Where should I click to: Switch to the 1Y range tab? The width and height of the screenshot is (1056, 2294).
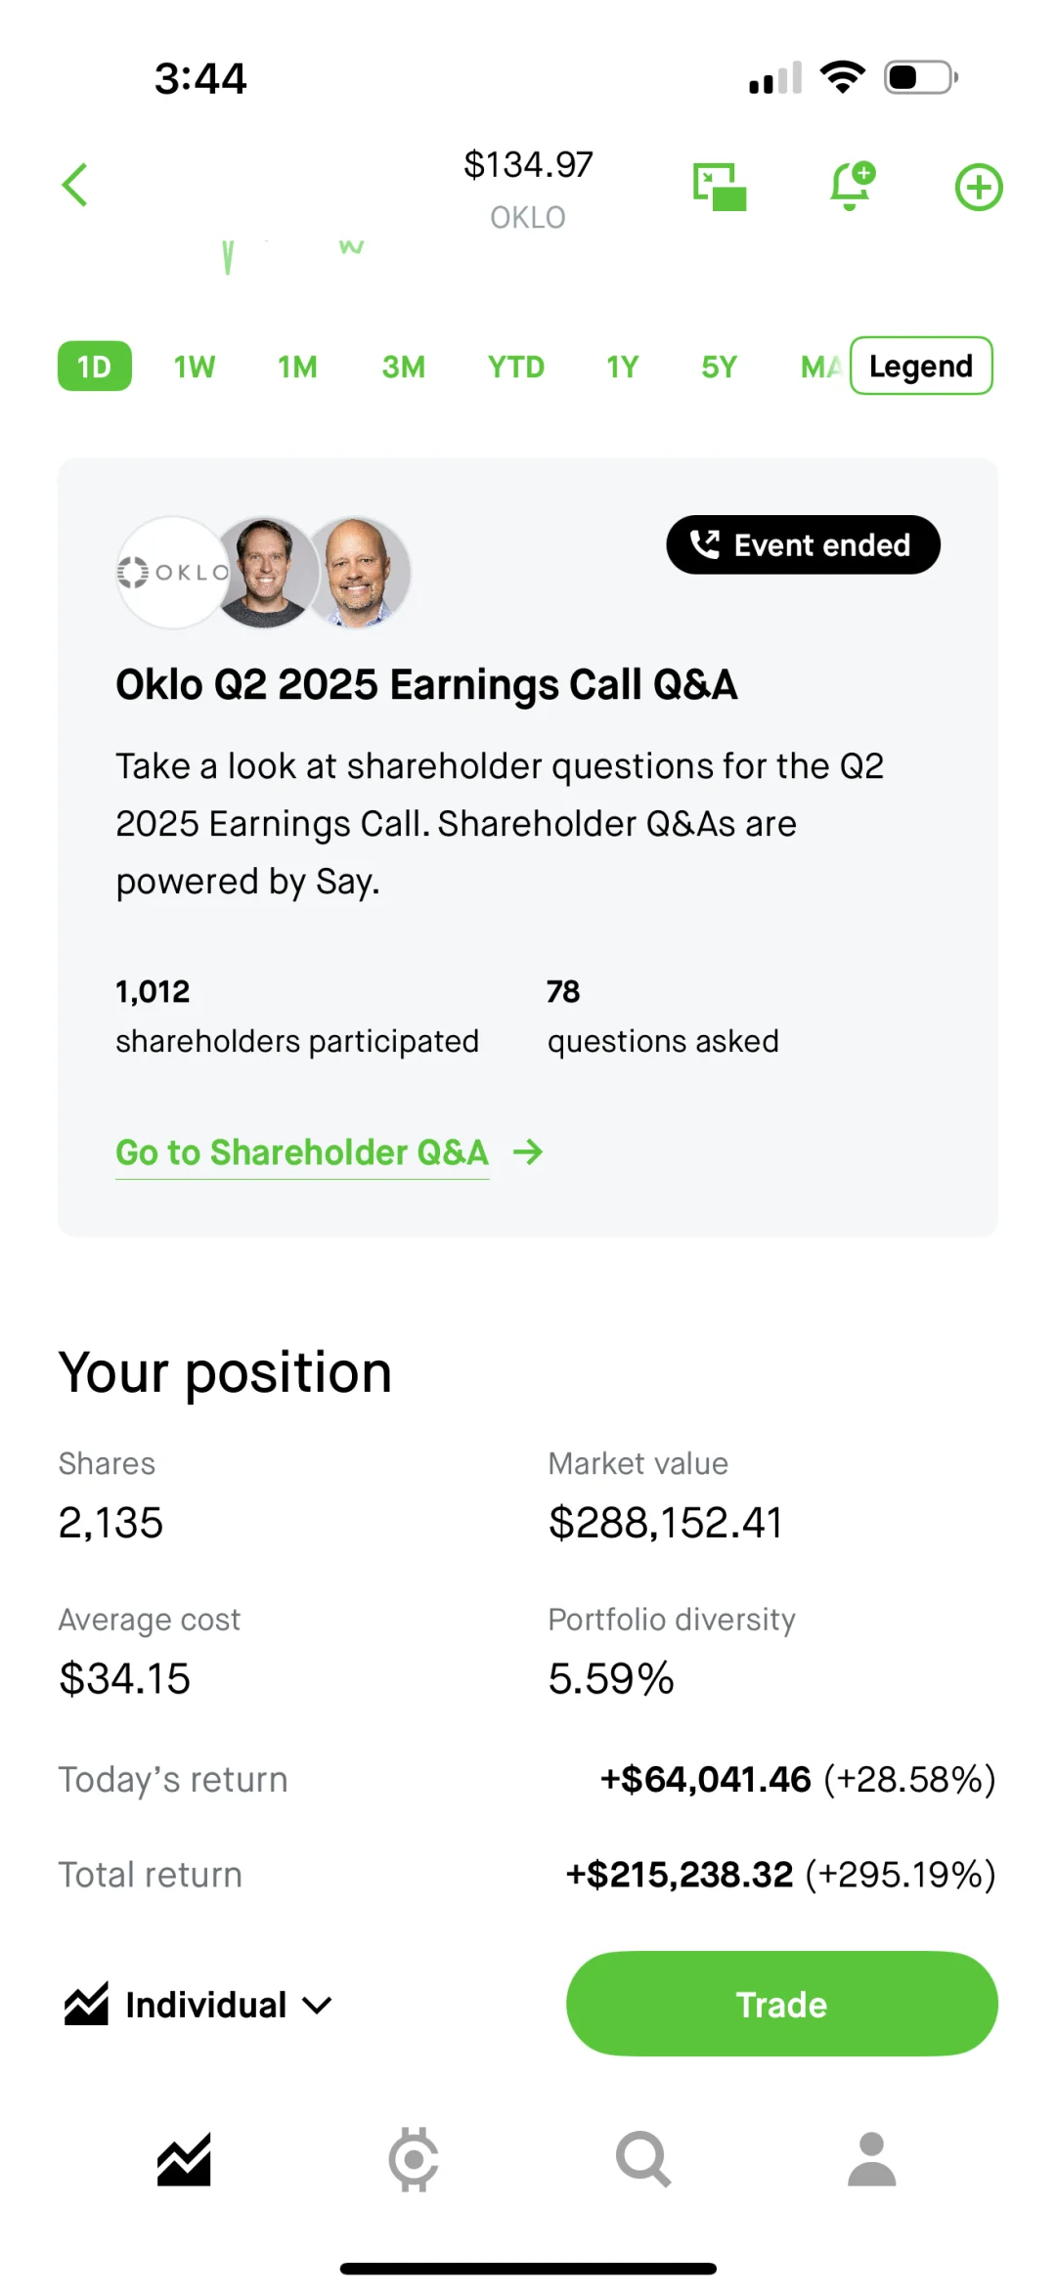[622, 367]
